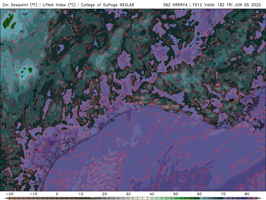The height and width of the screenshot is (200, 266).
Task: Click the colorbar label "20"
Action: [104, 194]
